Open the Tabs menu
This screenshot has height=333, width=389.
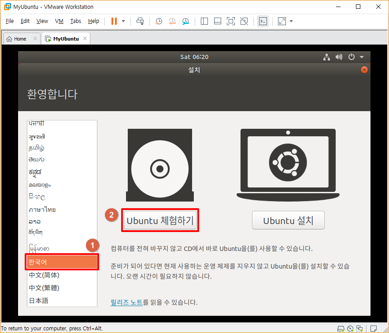[76, 21]
